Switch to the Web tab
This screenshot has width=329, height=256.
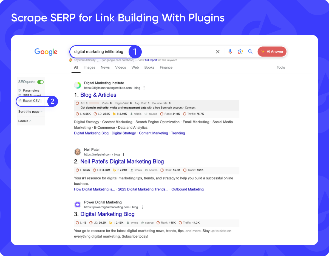click(x=135, y=67)
